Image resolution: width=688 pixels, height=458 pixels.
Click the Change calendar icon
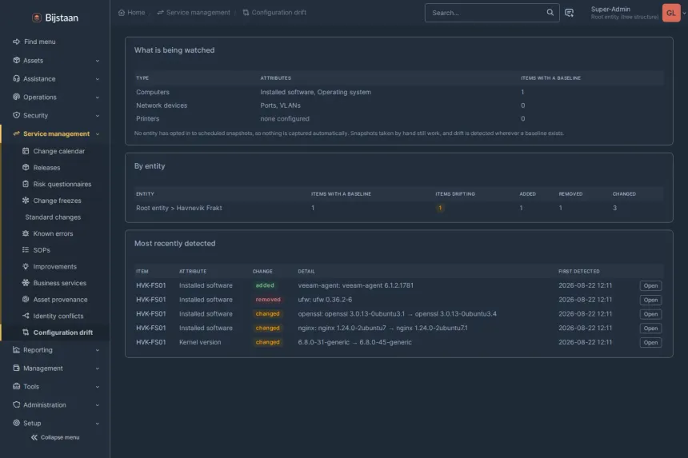pos(26,151)
